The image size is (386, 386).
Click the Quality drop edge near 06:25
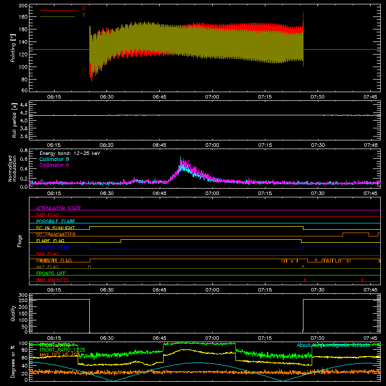pos(90,316)
